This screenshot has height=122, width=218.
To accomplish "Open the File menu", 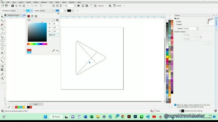I will click(x=3, y=2).
